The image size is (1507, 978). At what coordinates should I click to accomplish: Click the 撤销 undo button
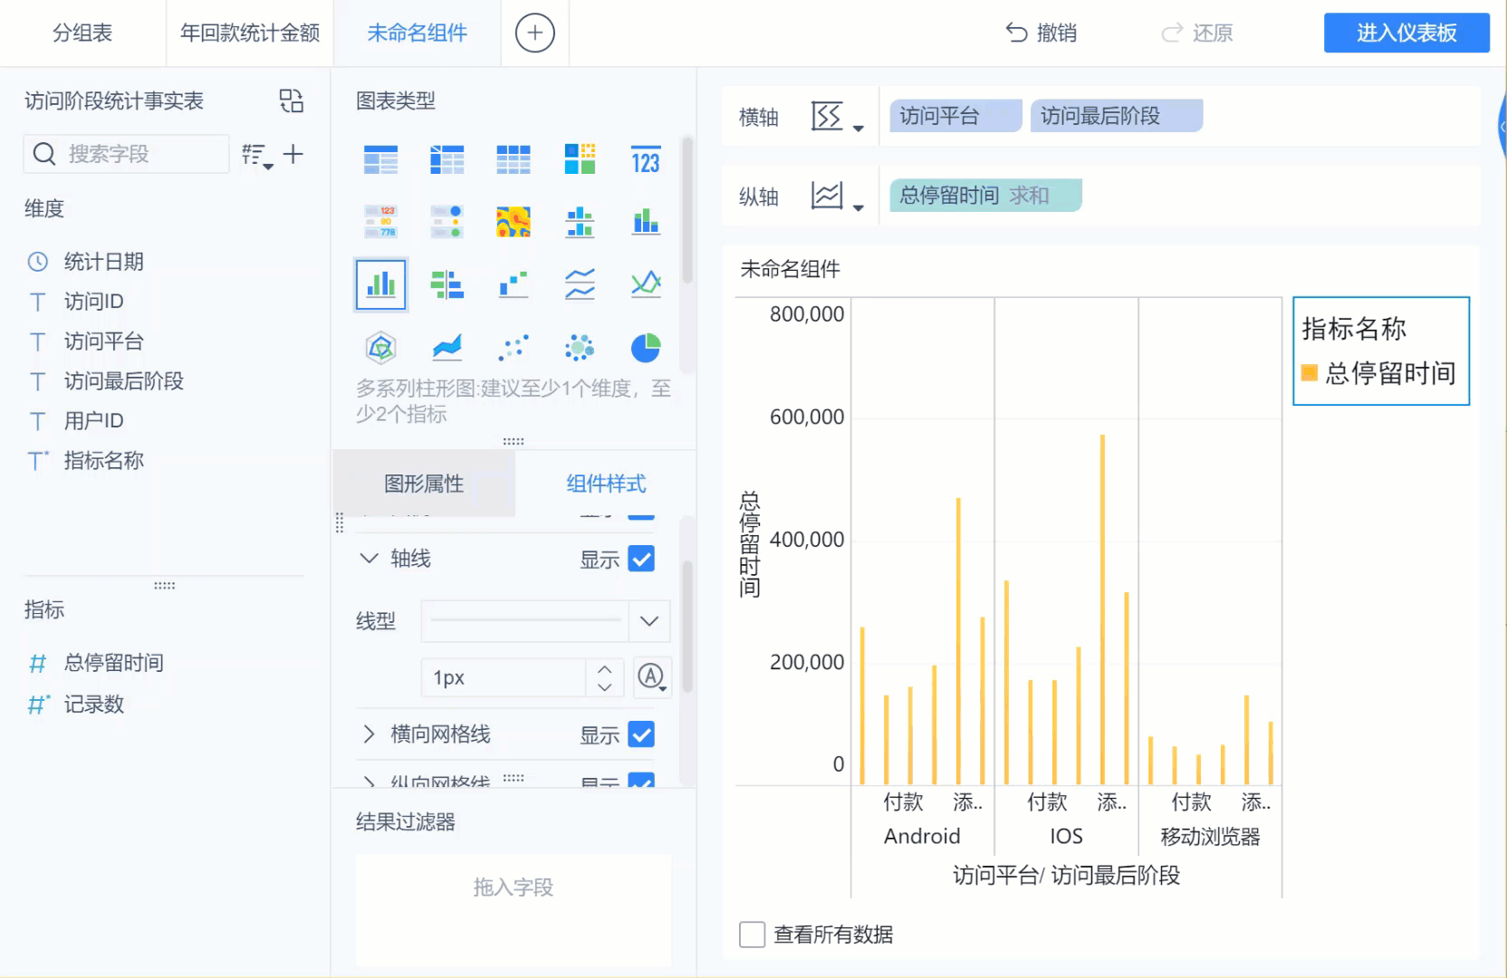[1041, 34]
